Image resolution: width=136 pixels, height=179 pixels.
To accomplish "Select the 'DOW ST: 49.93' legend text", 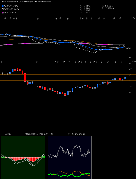I will (x=11, y=6).
